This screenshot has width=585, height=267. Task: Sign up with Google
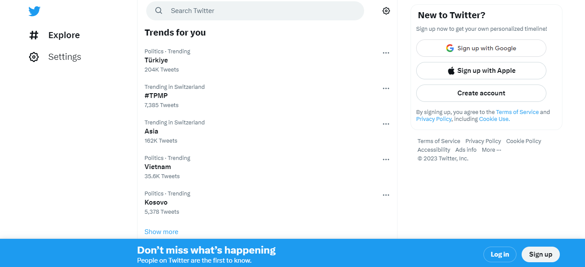click(481, 48)
